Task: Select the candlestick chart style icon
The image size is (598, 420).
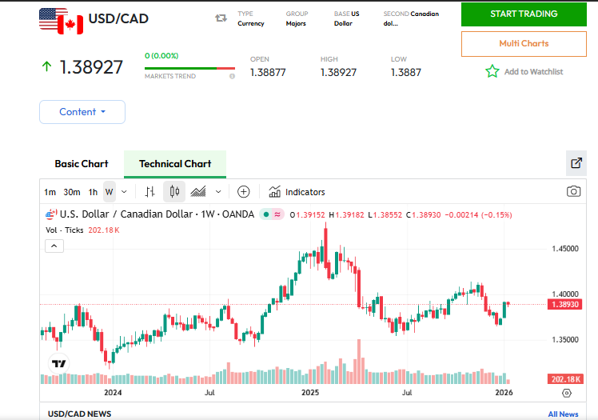Action: point(174,192)
